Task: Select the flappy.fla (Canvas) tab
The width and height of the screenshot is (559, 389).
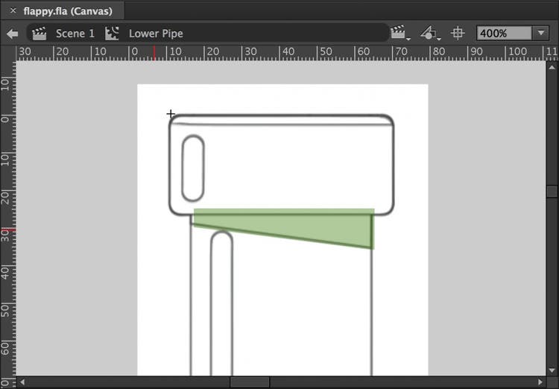Action: coord(67,10)
